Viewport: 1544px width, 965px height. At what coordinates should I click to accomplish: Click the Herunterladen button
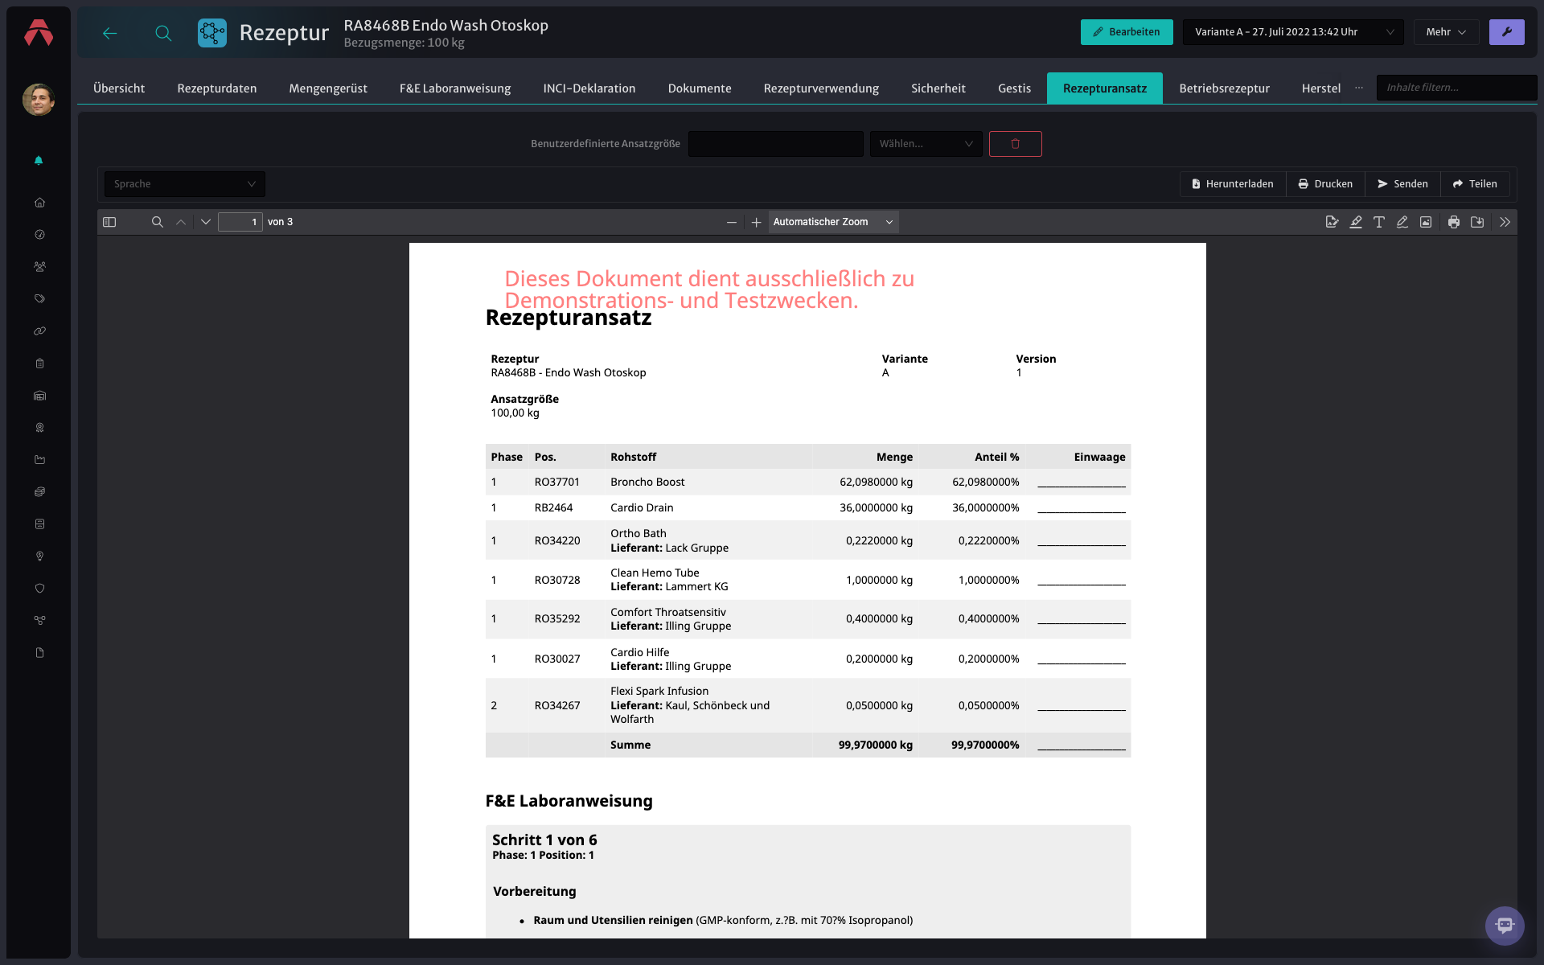point(1233,184)
